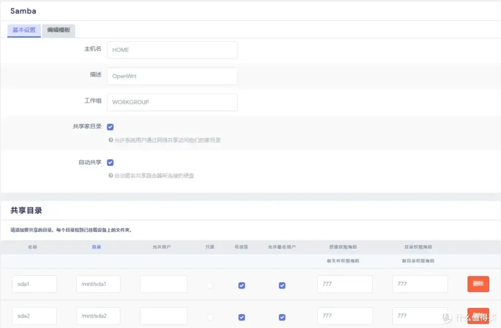This screenshot has height=328, width=501.
Task: Enable 只读 checkbox for sda2
Action: pos(211,317)
